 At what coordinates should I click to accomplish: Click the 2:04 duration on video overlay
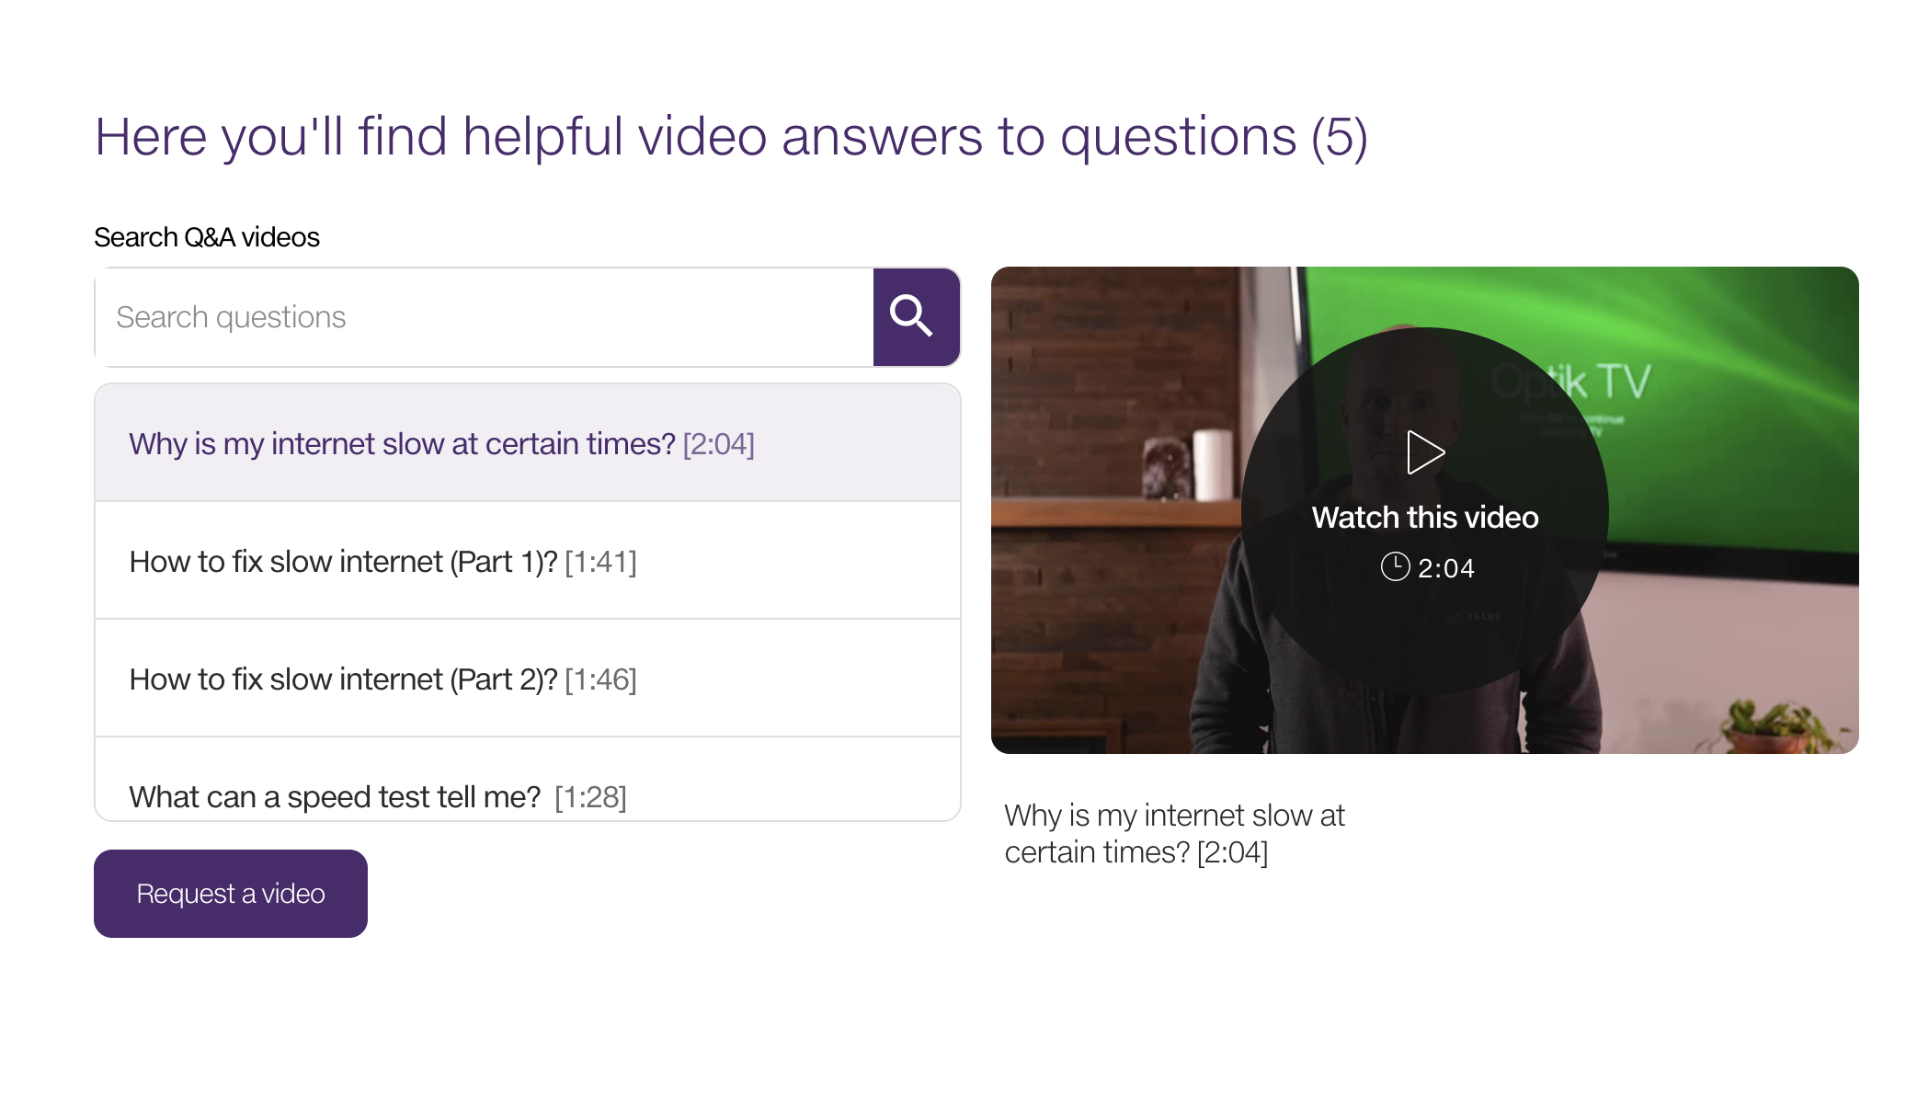click(1445, 568)
